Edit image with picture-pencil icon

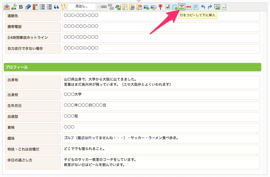(153, 7)
